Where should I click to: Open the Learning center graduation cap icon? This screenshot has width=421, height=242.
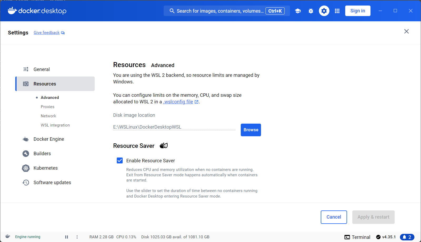[298, 11]
